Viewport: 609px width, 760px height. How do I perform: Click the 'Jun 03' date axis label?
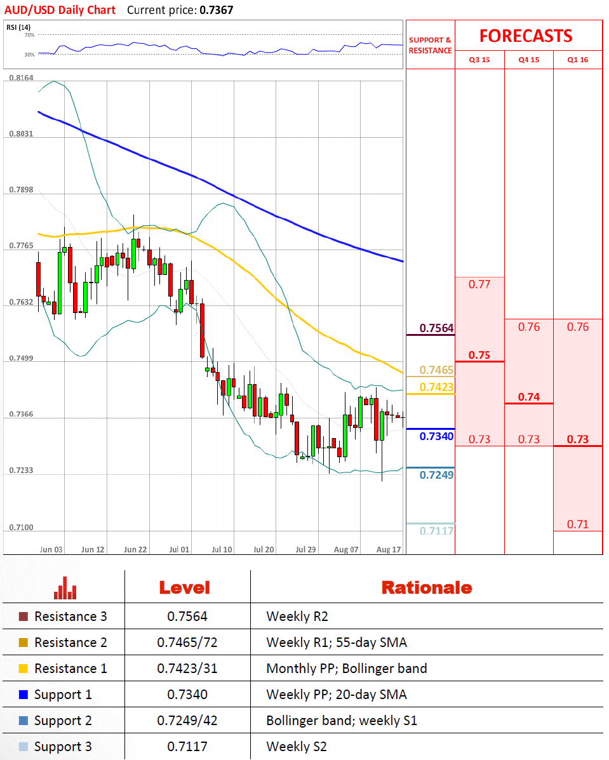click(51, 550)
